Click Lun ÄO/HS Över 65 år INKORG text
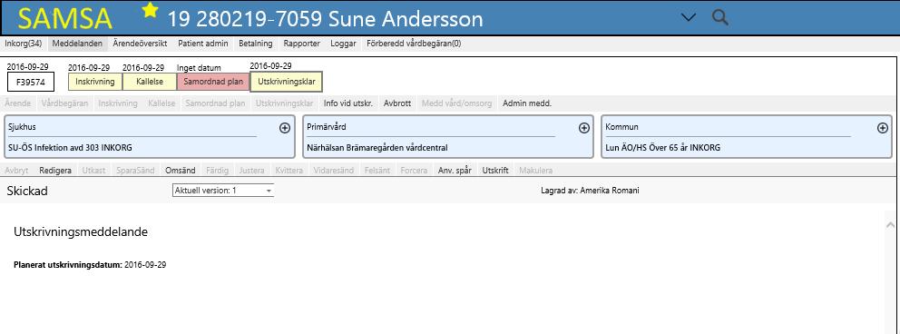This screenshot has height=334, width=900. (663, 148)
